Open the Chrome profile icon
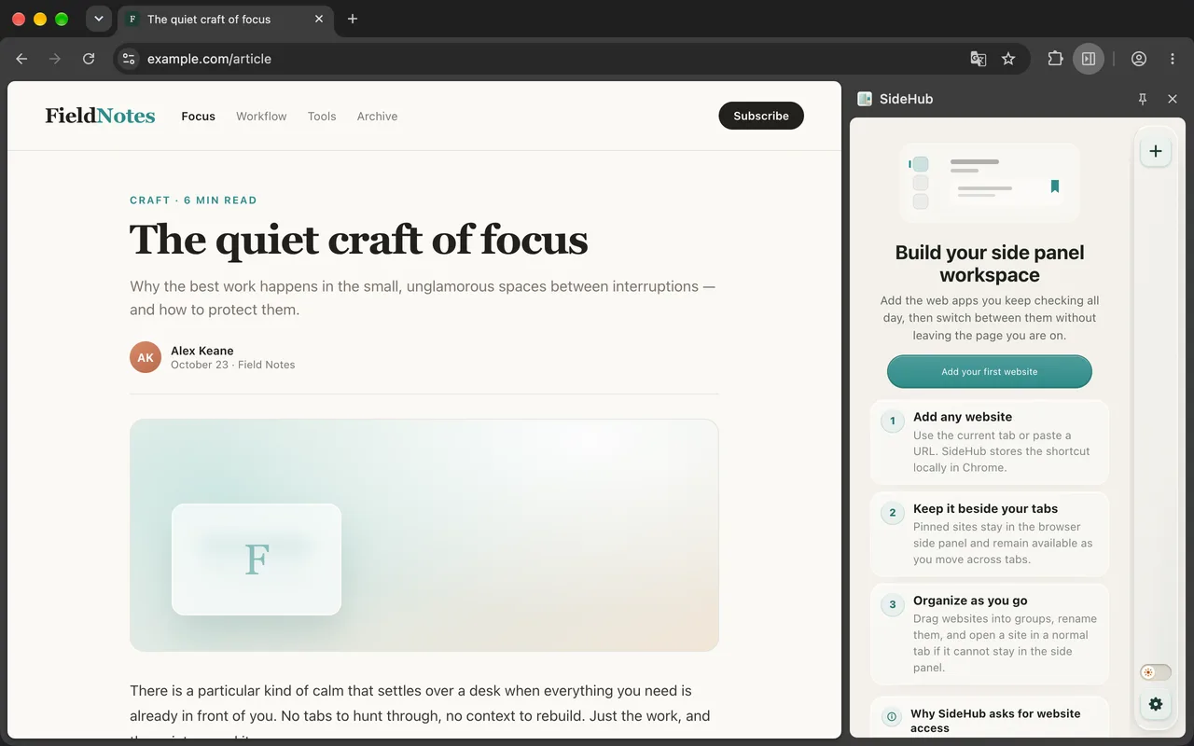Image resolution: width=1194 pixels, height=746 pixels. [1139, 59]
